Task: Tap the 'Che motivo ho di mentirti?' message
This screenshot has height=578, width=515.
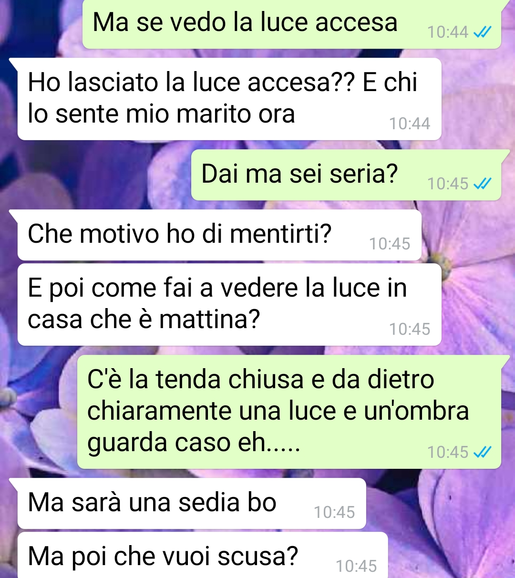Action: pyautogui.click(x=219, y=235)
